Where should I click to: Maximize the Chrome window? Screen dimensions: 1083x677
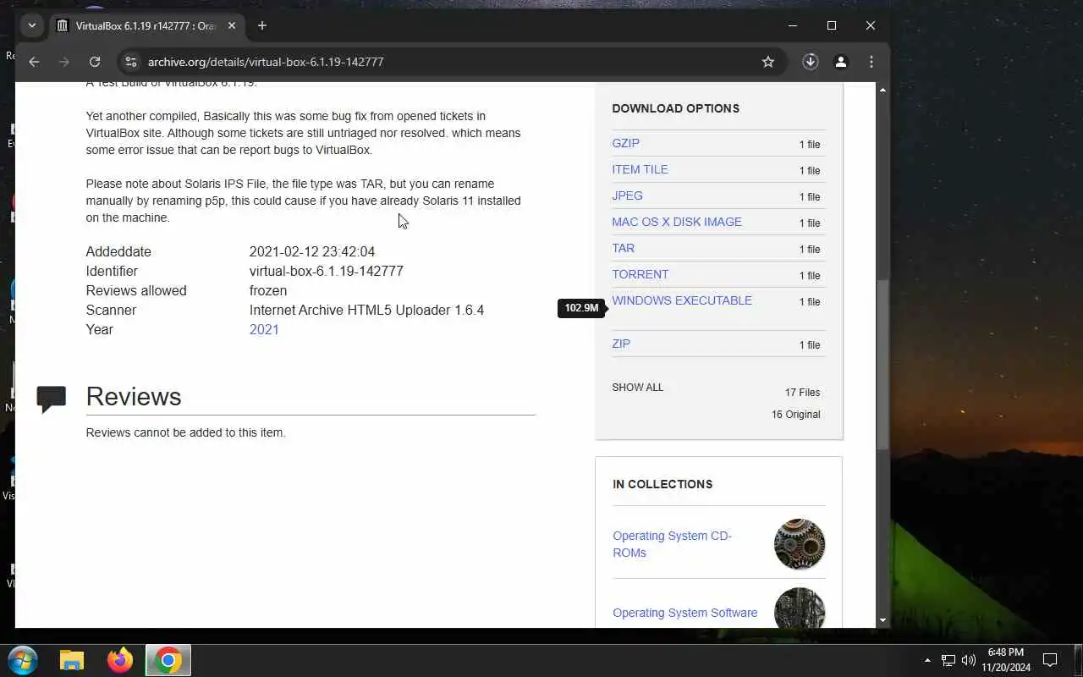(x=832, y=25)
